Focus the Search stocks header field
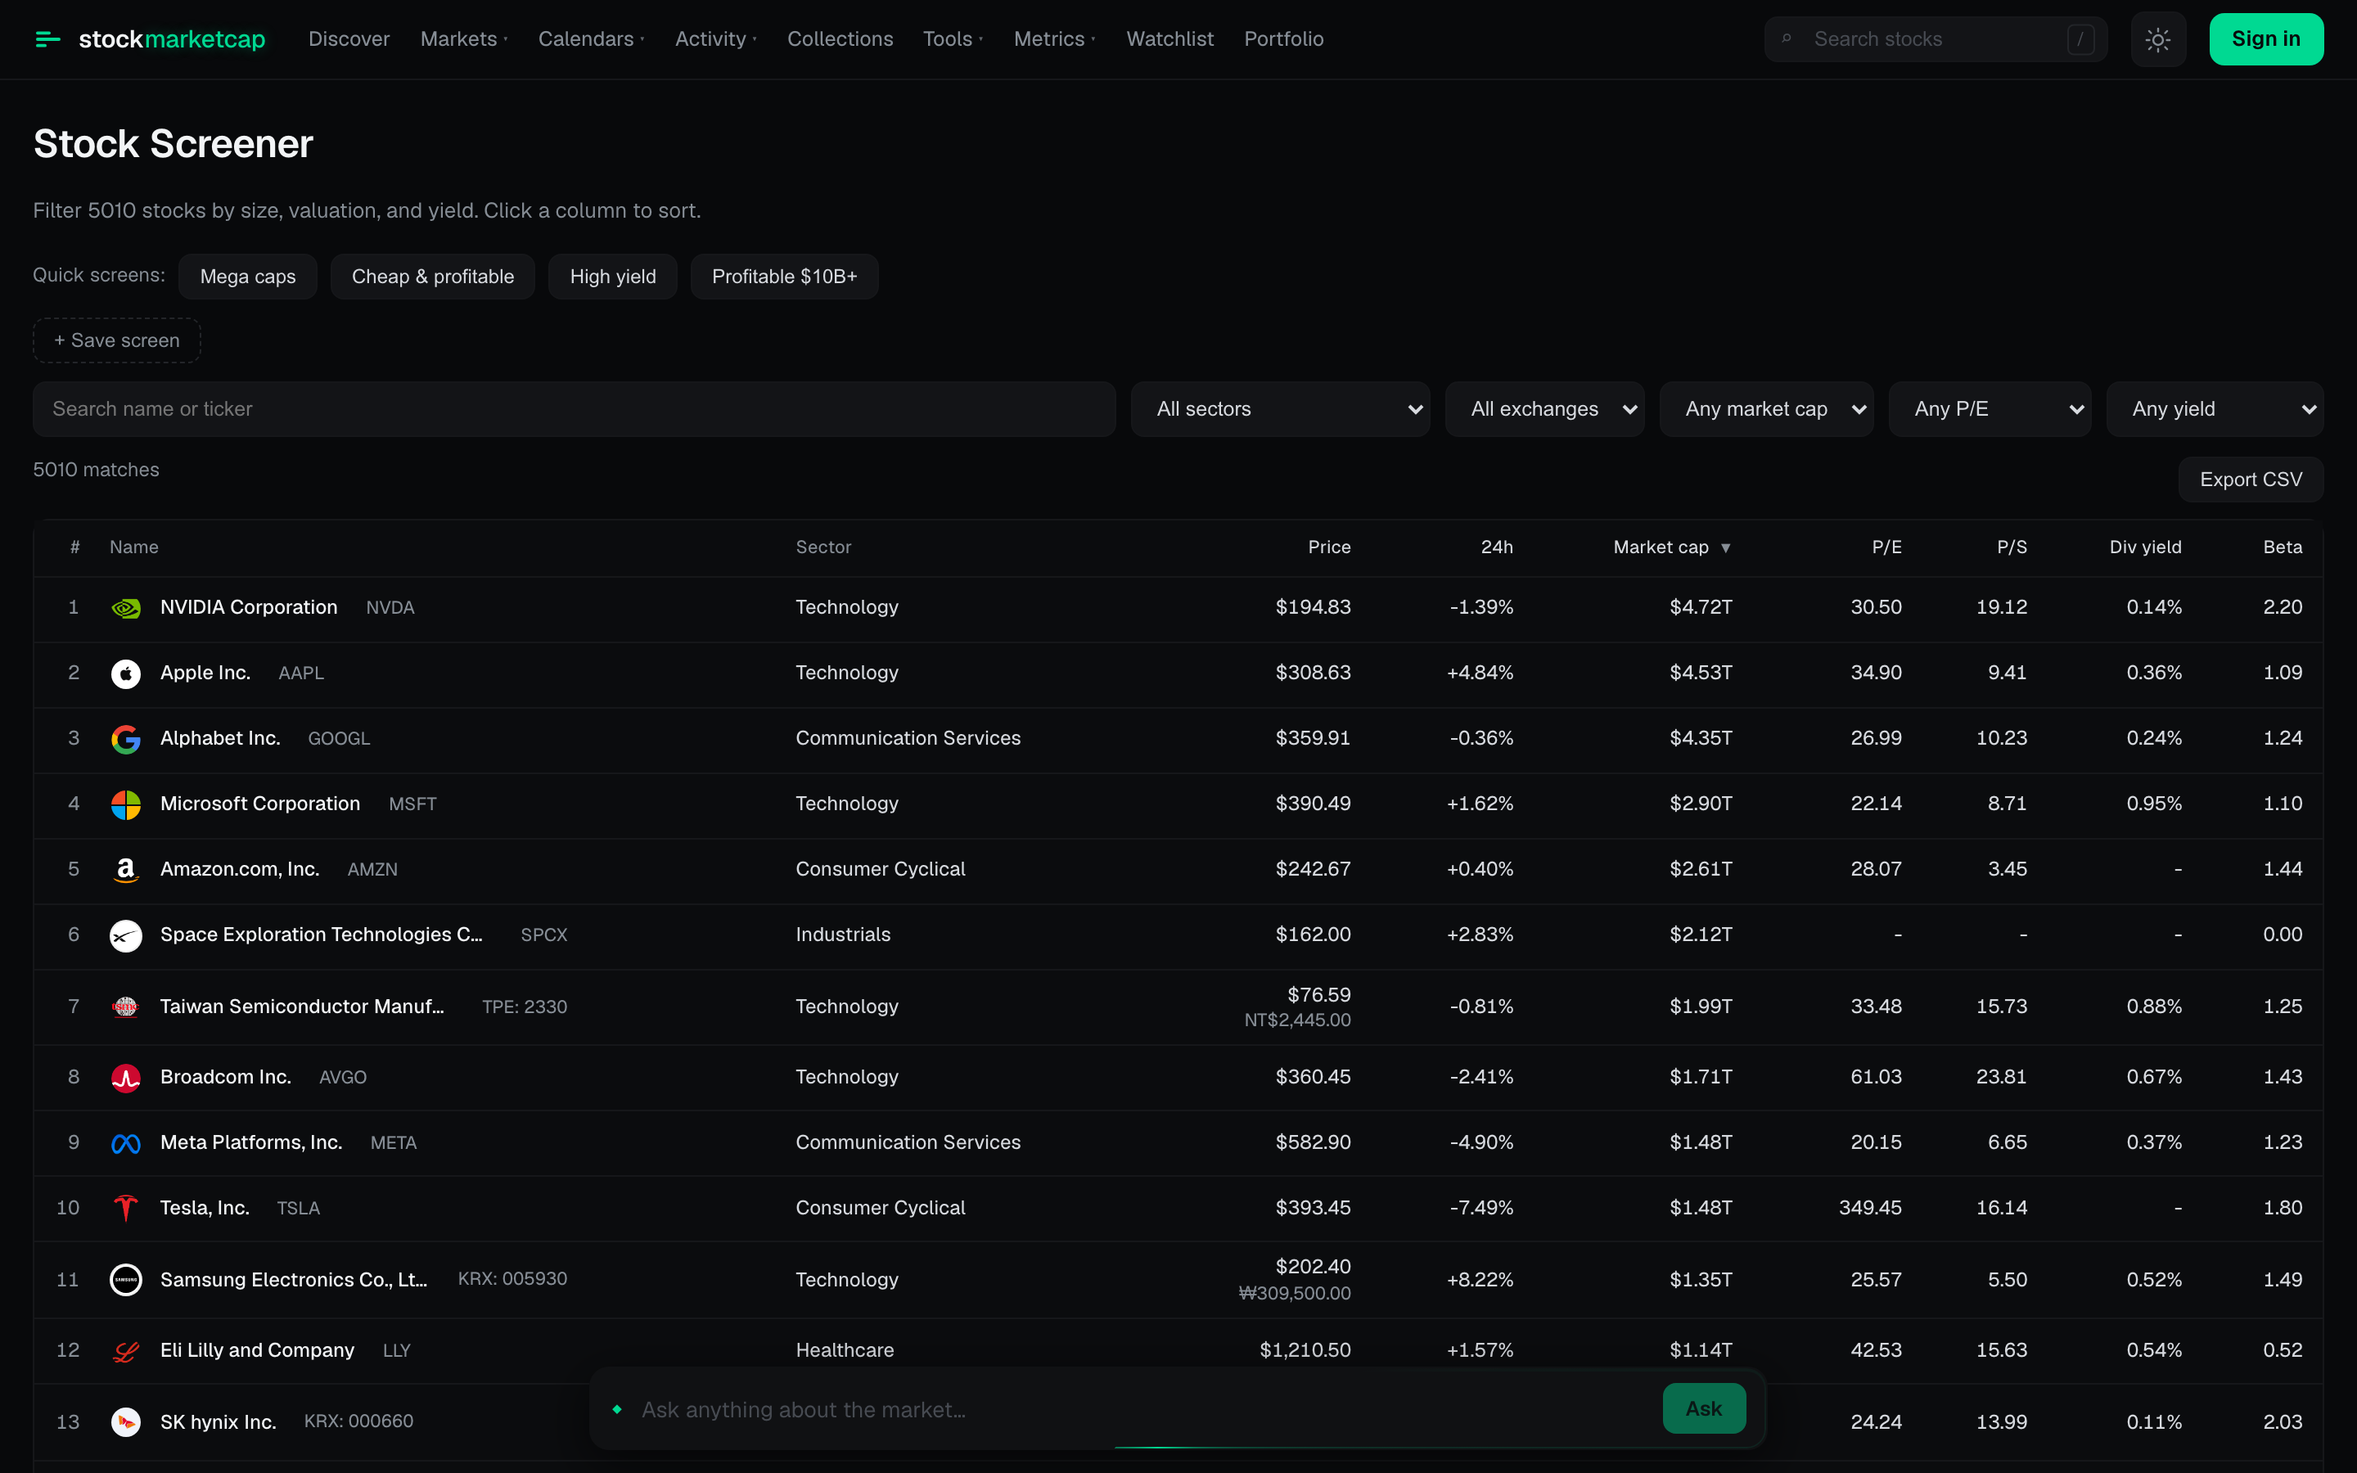The image size is (2357, 1473). click(x=1936, y=39)
